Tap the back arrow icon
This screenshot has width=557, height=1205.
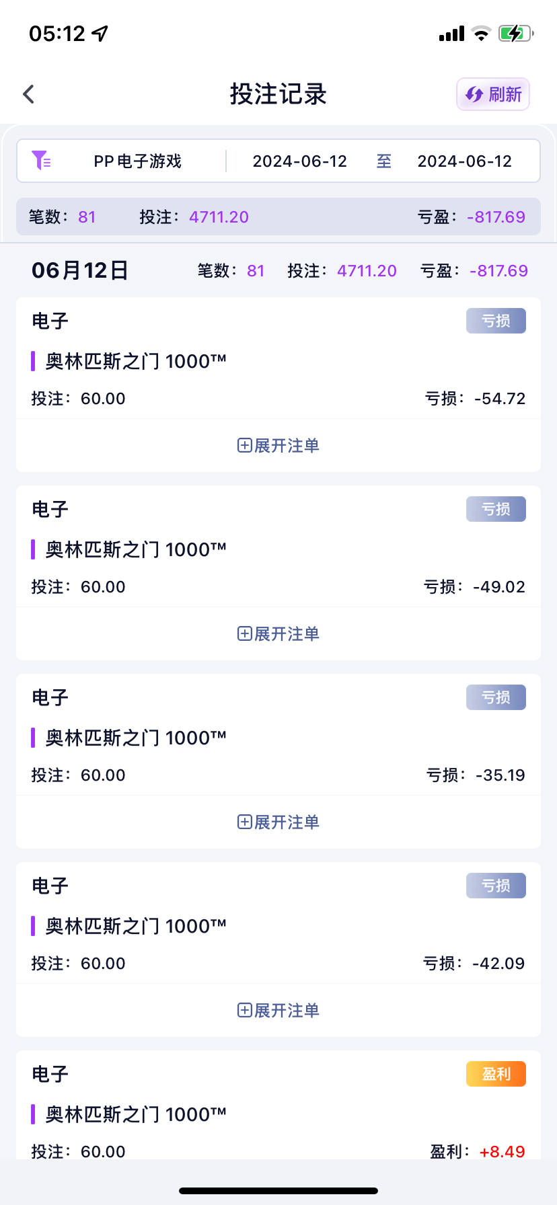[28, 94]
